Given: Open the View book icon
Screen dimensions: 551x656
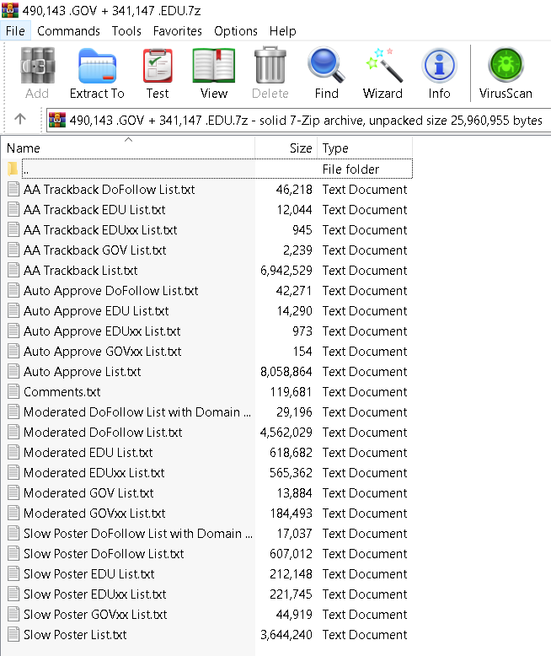Looking at the screenshot, I should pyautogui.click(x=214, y=73).
